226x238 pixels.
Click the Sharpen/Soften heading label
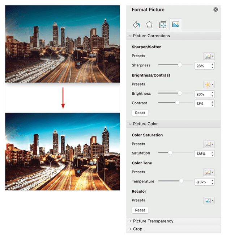click(146, 47)
